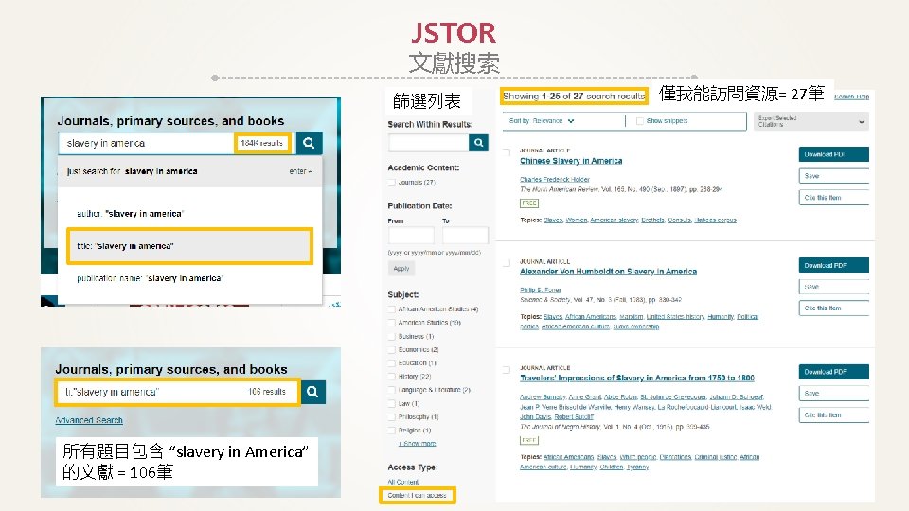The height and width of the screenshot is (511, 909).
Task: Click the 'Slaves' topic under Chinese Slavery article
Action: pyautogui.click(x=553, y=220)
